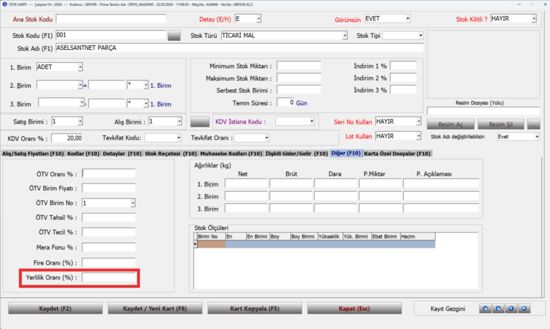
Task: Click the Resim Sil button
Action: [501, 124]
